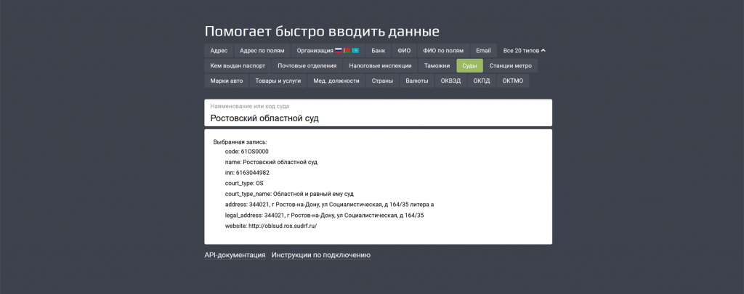This screenshot has height=294, width=744.
Task: Open the ОКВЭД tab
Action: pyautogui.click(x=450, y=81)
